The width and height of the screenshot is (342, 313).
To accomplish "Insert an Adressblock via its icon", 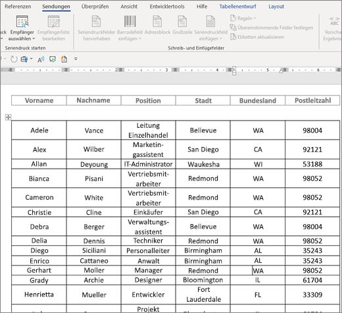I will [157, 21].
